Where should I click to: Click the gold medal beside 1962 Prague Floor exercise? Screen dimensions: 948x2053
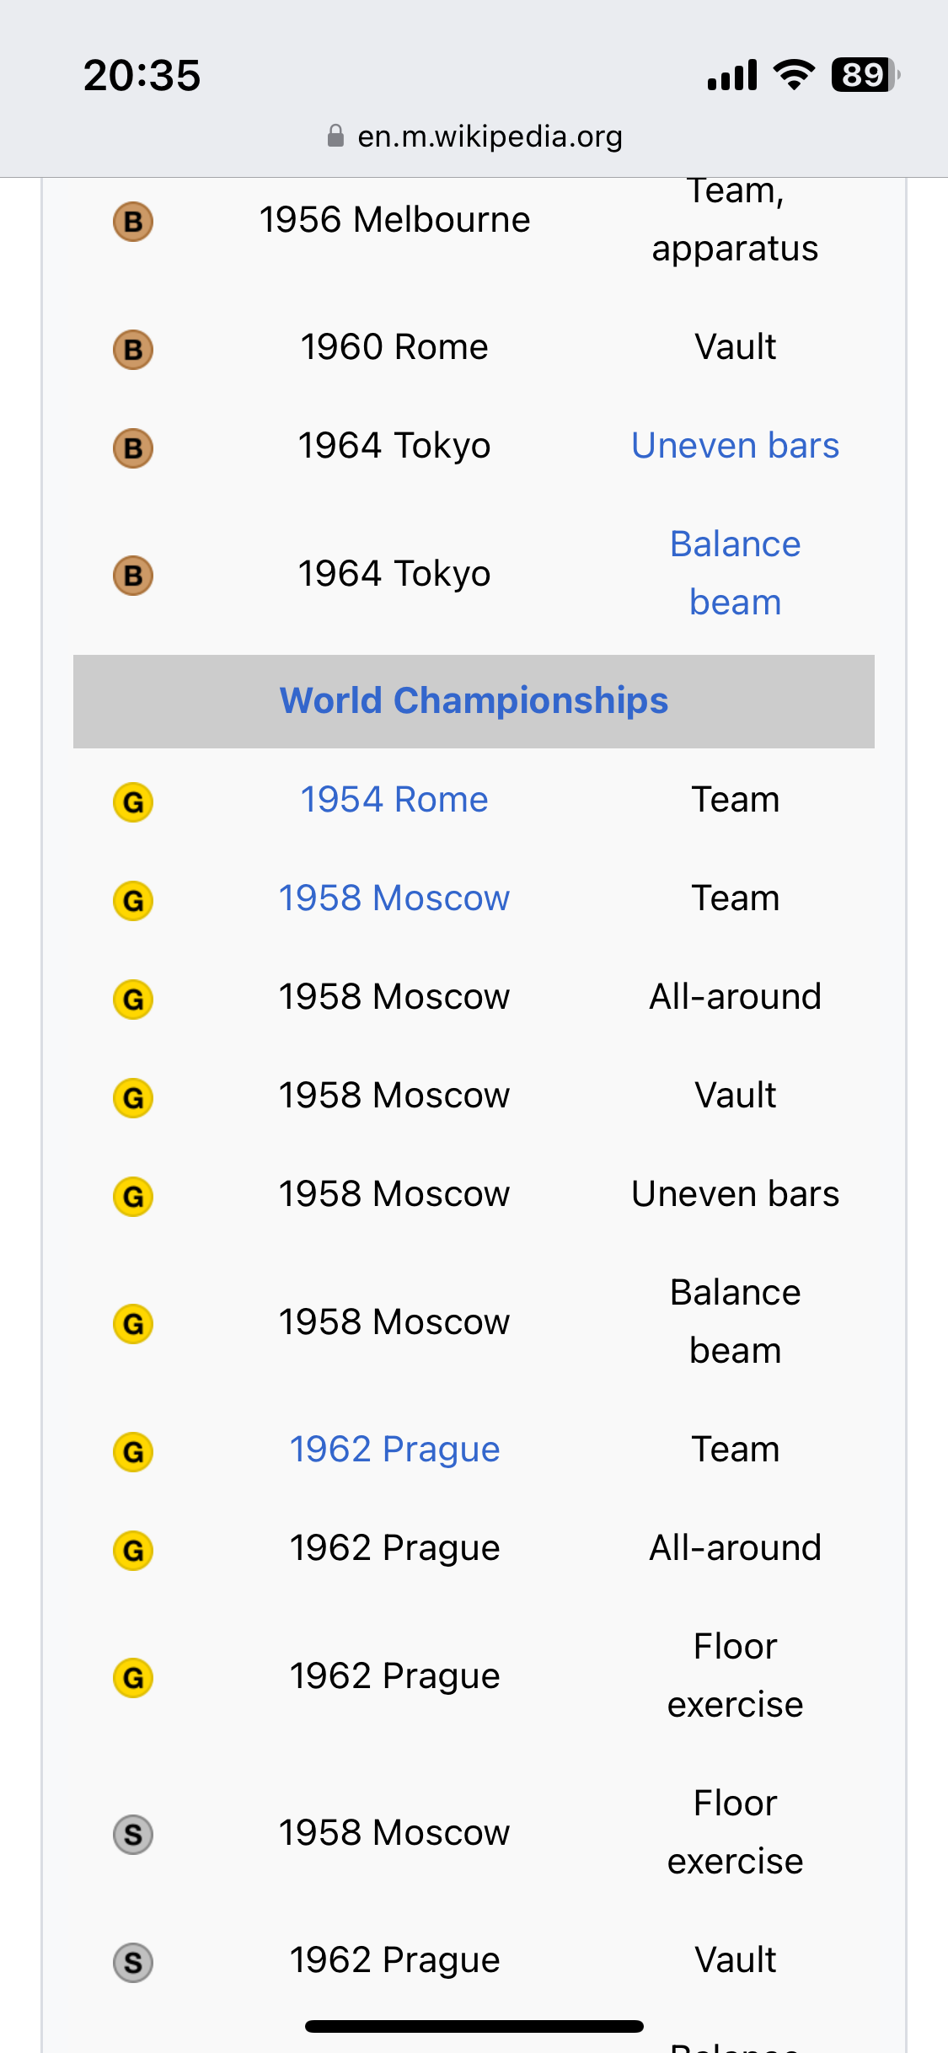coord(133,1678)
